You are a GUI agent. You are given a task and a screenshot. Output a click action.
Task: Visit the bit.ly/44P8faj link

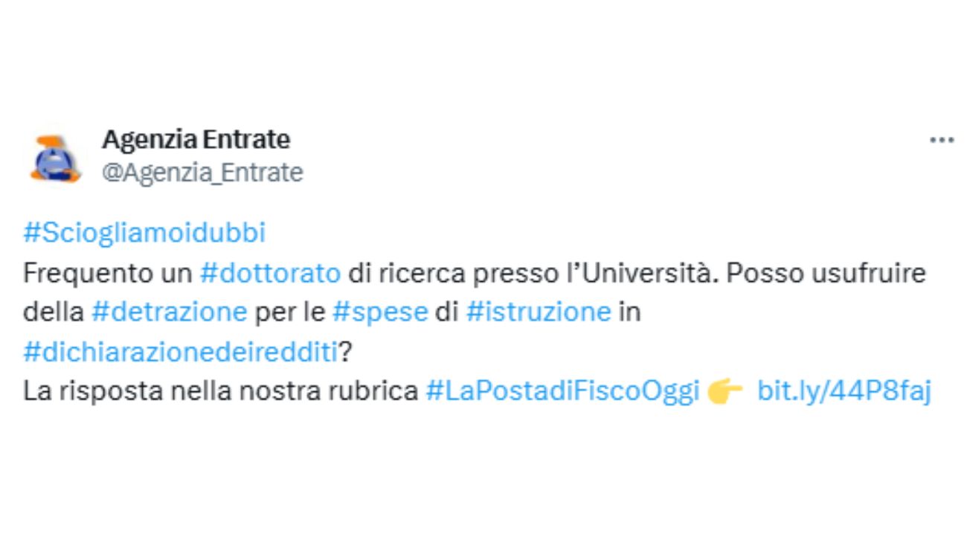pos(844,391)
